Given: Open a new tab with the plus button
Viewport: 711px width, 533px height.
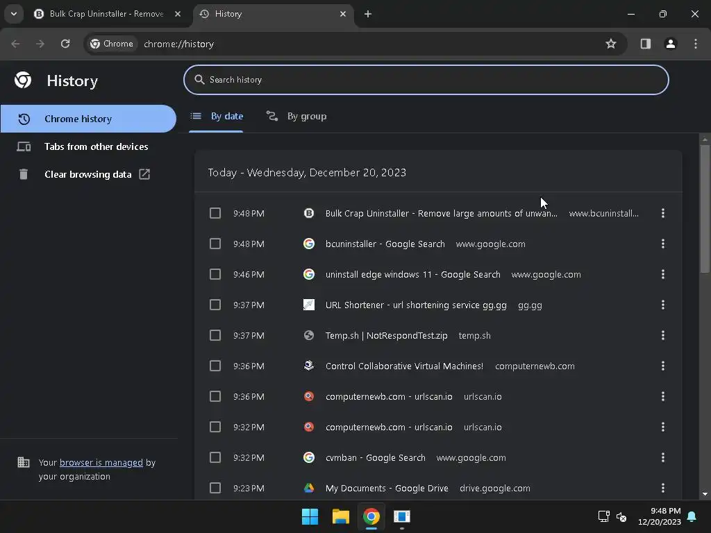Looking at the screenshot, I should [368, 14].
